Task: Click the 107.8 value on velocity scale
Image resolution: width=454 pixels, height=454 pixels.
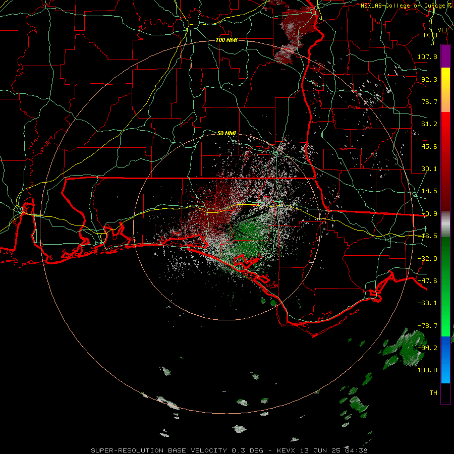Action: 427,56
